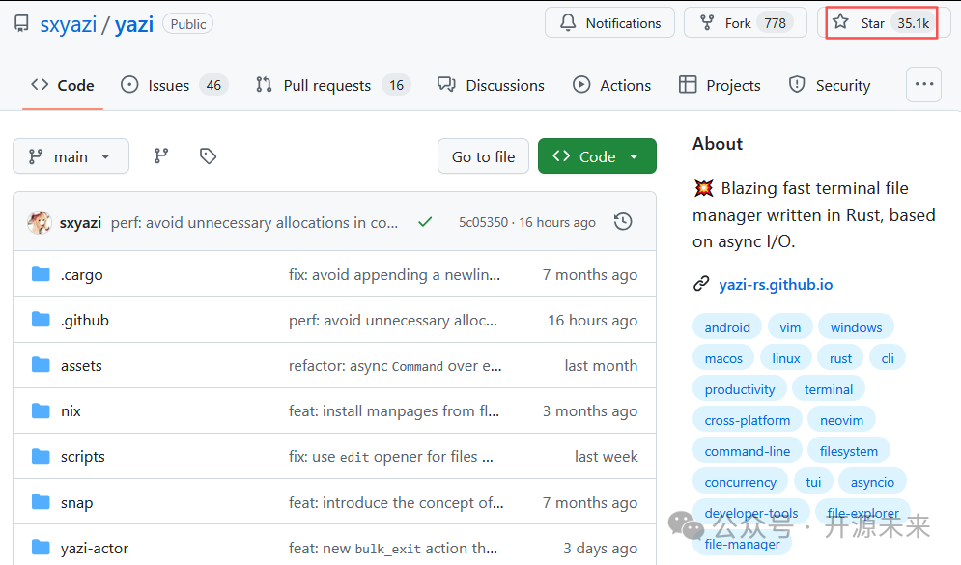
Task: Open the yazi-actor folder
Action: coord(95,548)
